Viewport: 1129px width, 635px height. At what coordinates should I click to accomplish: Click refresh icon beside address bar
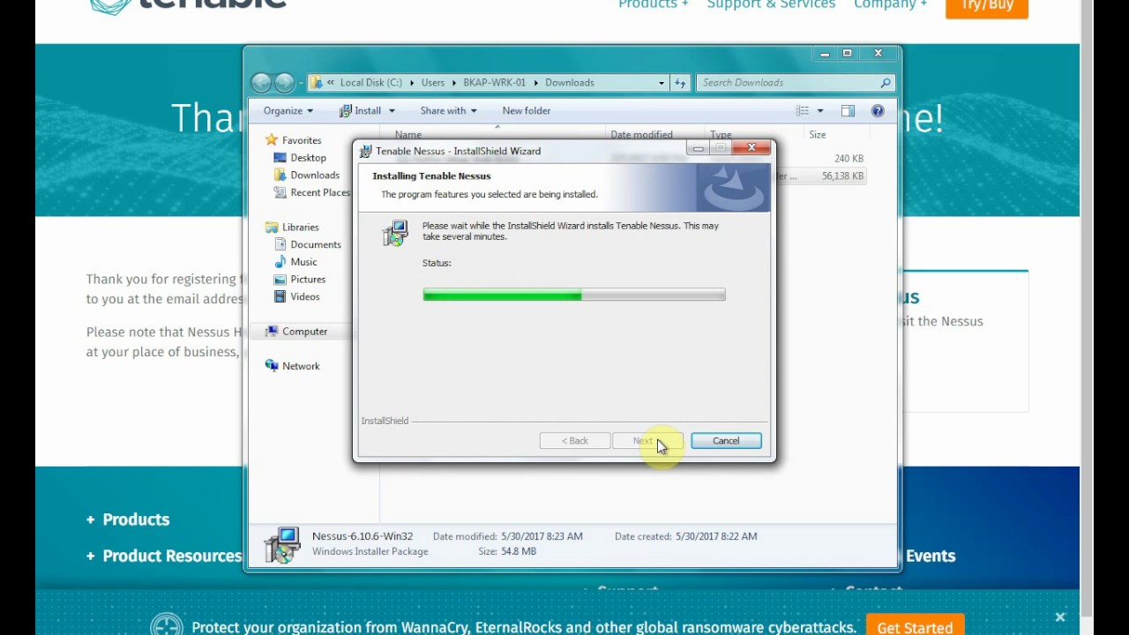click(680, 83)
